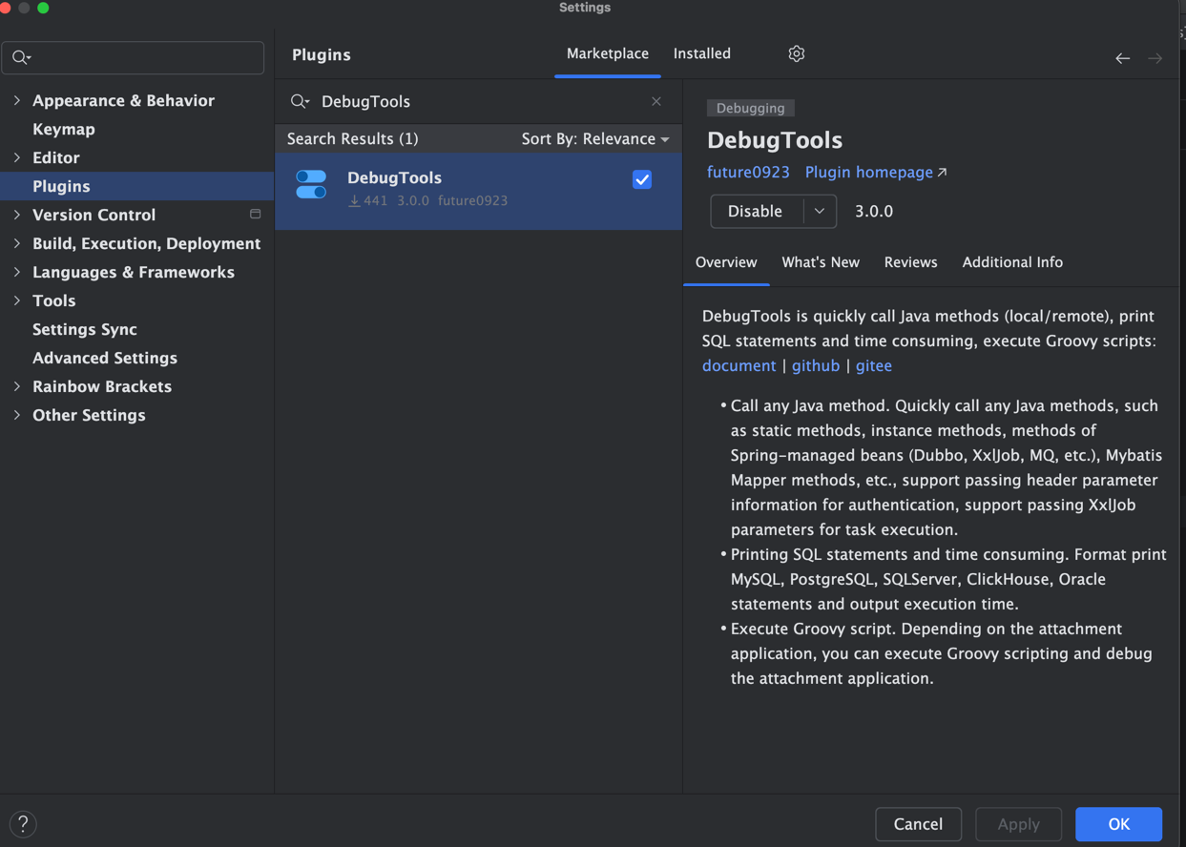The height and width of the screenshot is (847, 1186).
Task: Expand Build, Execution, Deployment section
Action: click(17, 243)
